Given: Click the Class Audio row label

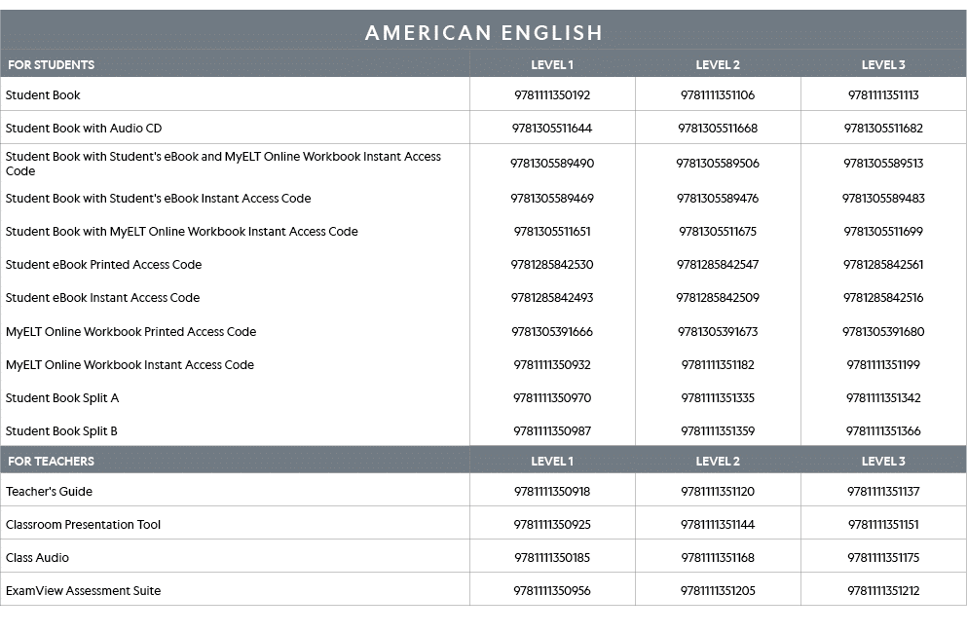Looking at the screenshot, I should [38, 558].
